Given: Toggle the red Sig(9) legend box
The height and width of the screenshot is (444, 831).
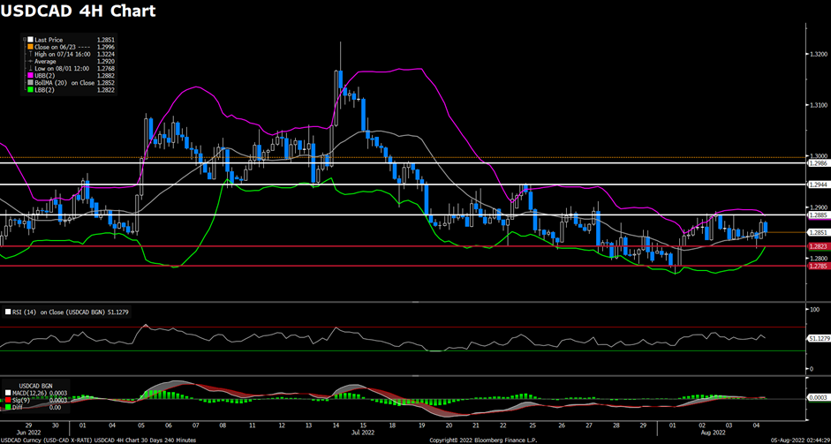Looking at the screenshot, I should (9, 402).
